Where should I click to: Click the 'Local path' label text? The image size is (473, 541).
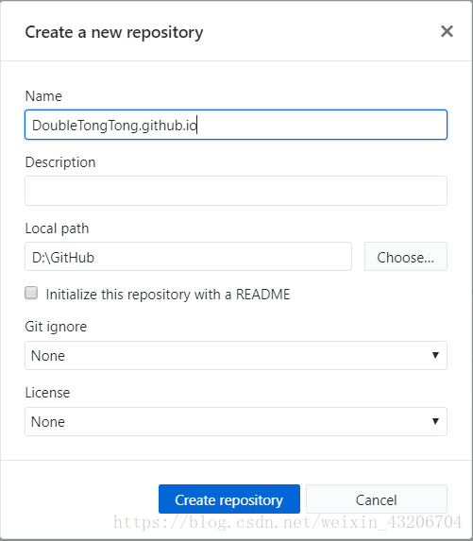coord(57,228)
